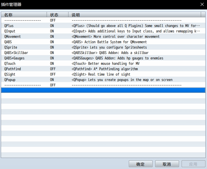Select the QPlus plugin row
This screenshot has height=169, width=207.
(x=103, y=26)
